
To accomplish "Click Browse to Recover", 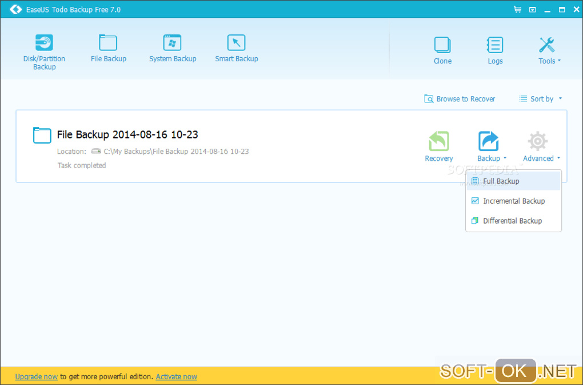I will [460, 99].
